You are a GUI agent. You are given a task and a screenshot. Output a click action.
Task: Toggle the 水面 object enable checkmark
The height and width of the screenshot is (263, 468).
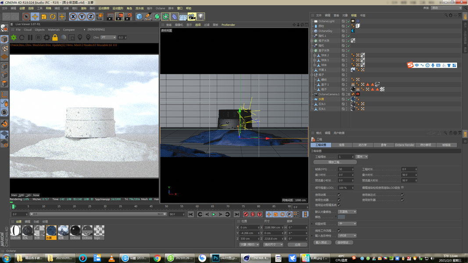[348, 99]
